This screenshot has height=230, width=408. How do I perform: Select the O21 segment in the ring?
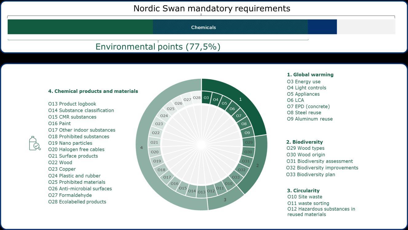tap(154, 142)
